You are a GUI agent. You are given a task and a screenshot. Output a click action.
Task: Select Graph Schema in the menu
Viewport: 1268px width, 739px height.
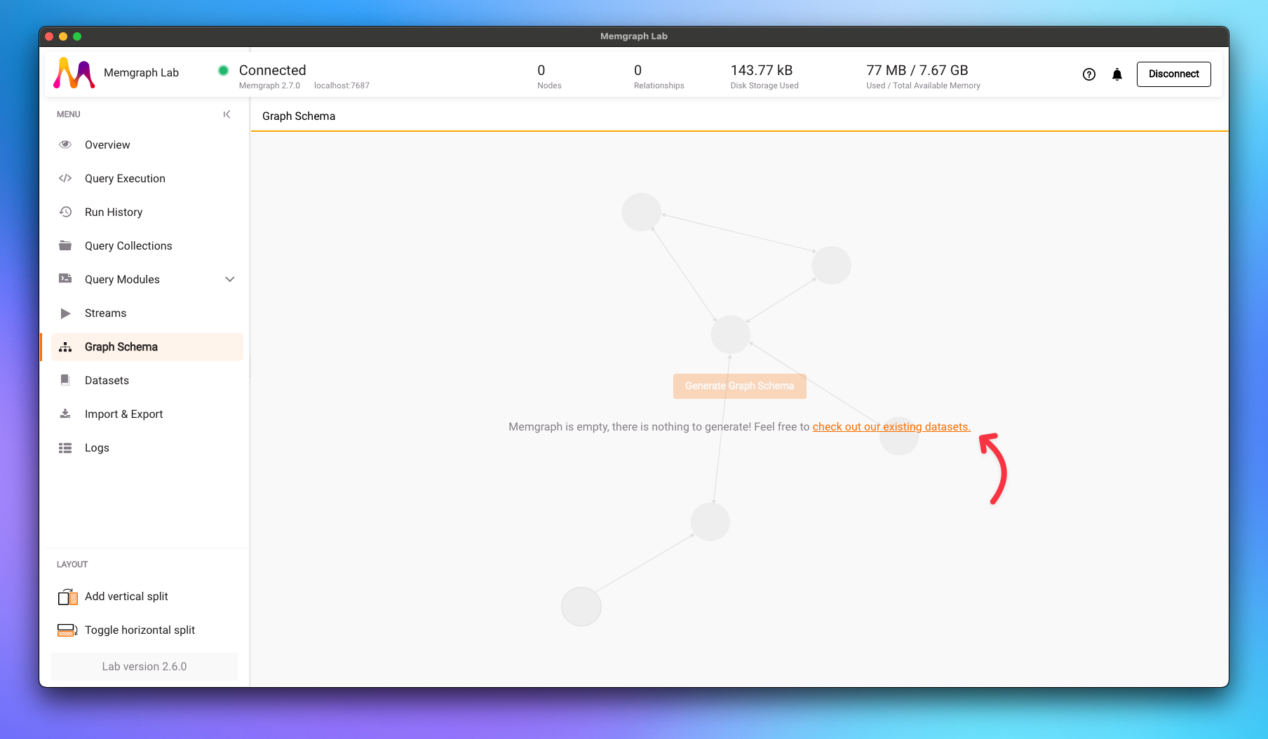coord(121,346)
